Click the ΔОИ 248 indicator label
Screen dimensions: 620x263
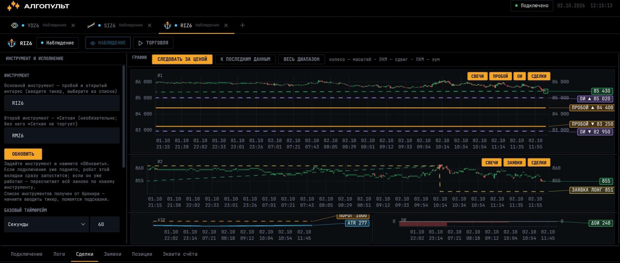pyautogui.click(x=601, y=223)
